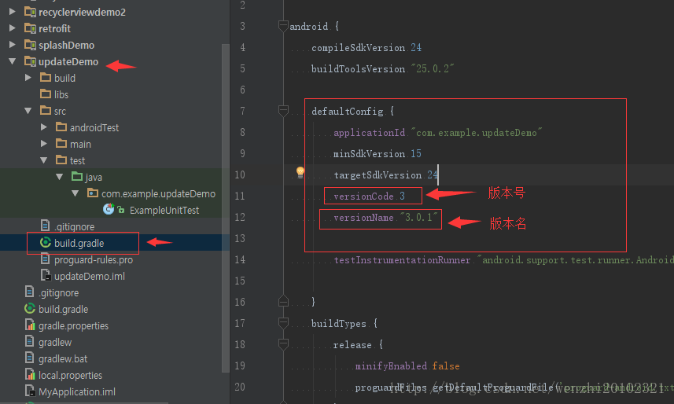The image size is (674, 404).
Task: Click line number 10 in gutter
Action: tap(240, 174)
